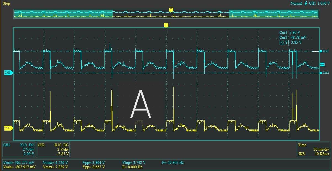Click the CH2 offset -7.85 V value
This screenshot has height=171, width=332.
(x=63, y=154)
